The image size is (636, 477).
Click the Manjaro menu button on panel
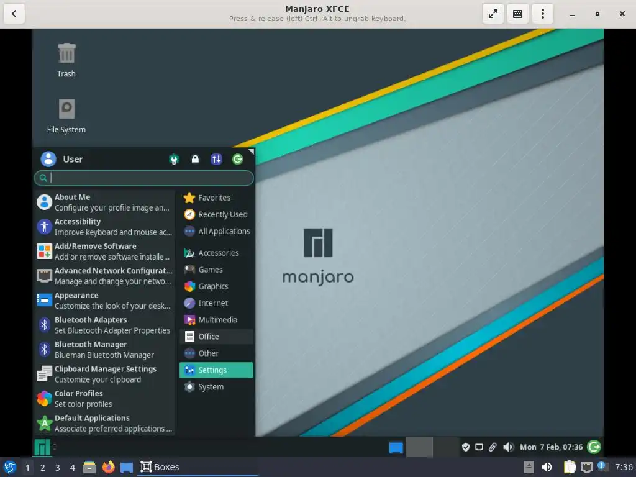coord(42,447)
